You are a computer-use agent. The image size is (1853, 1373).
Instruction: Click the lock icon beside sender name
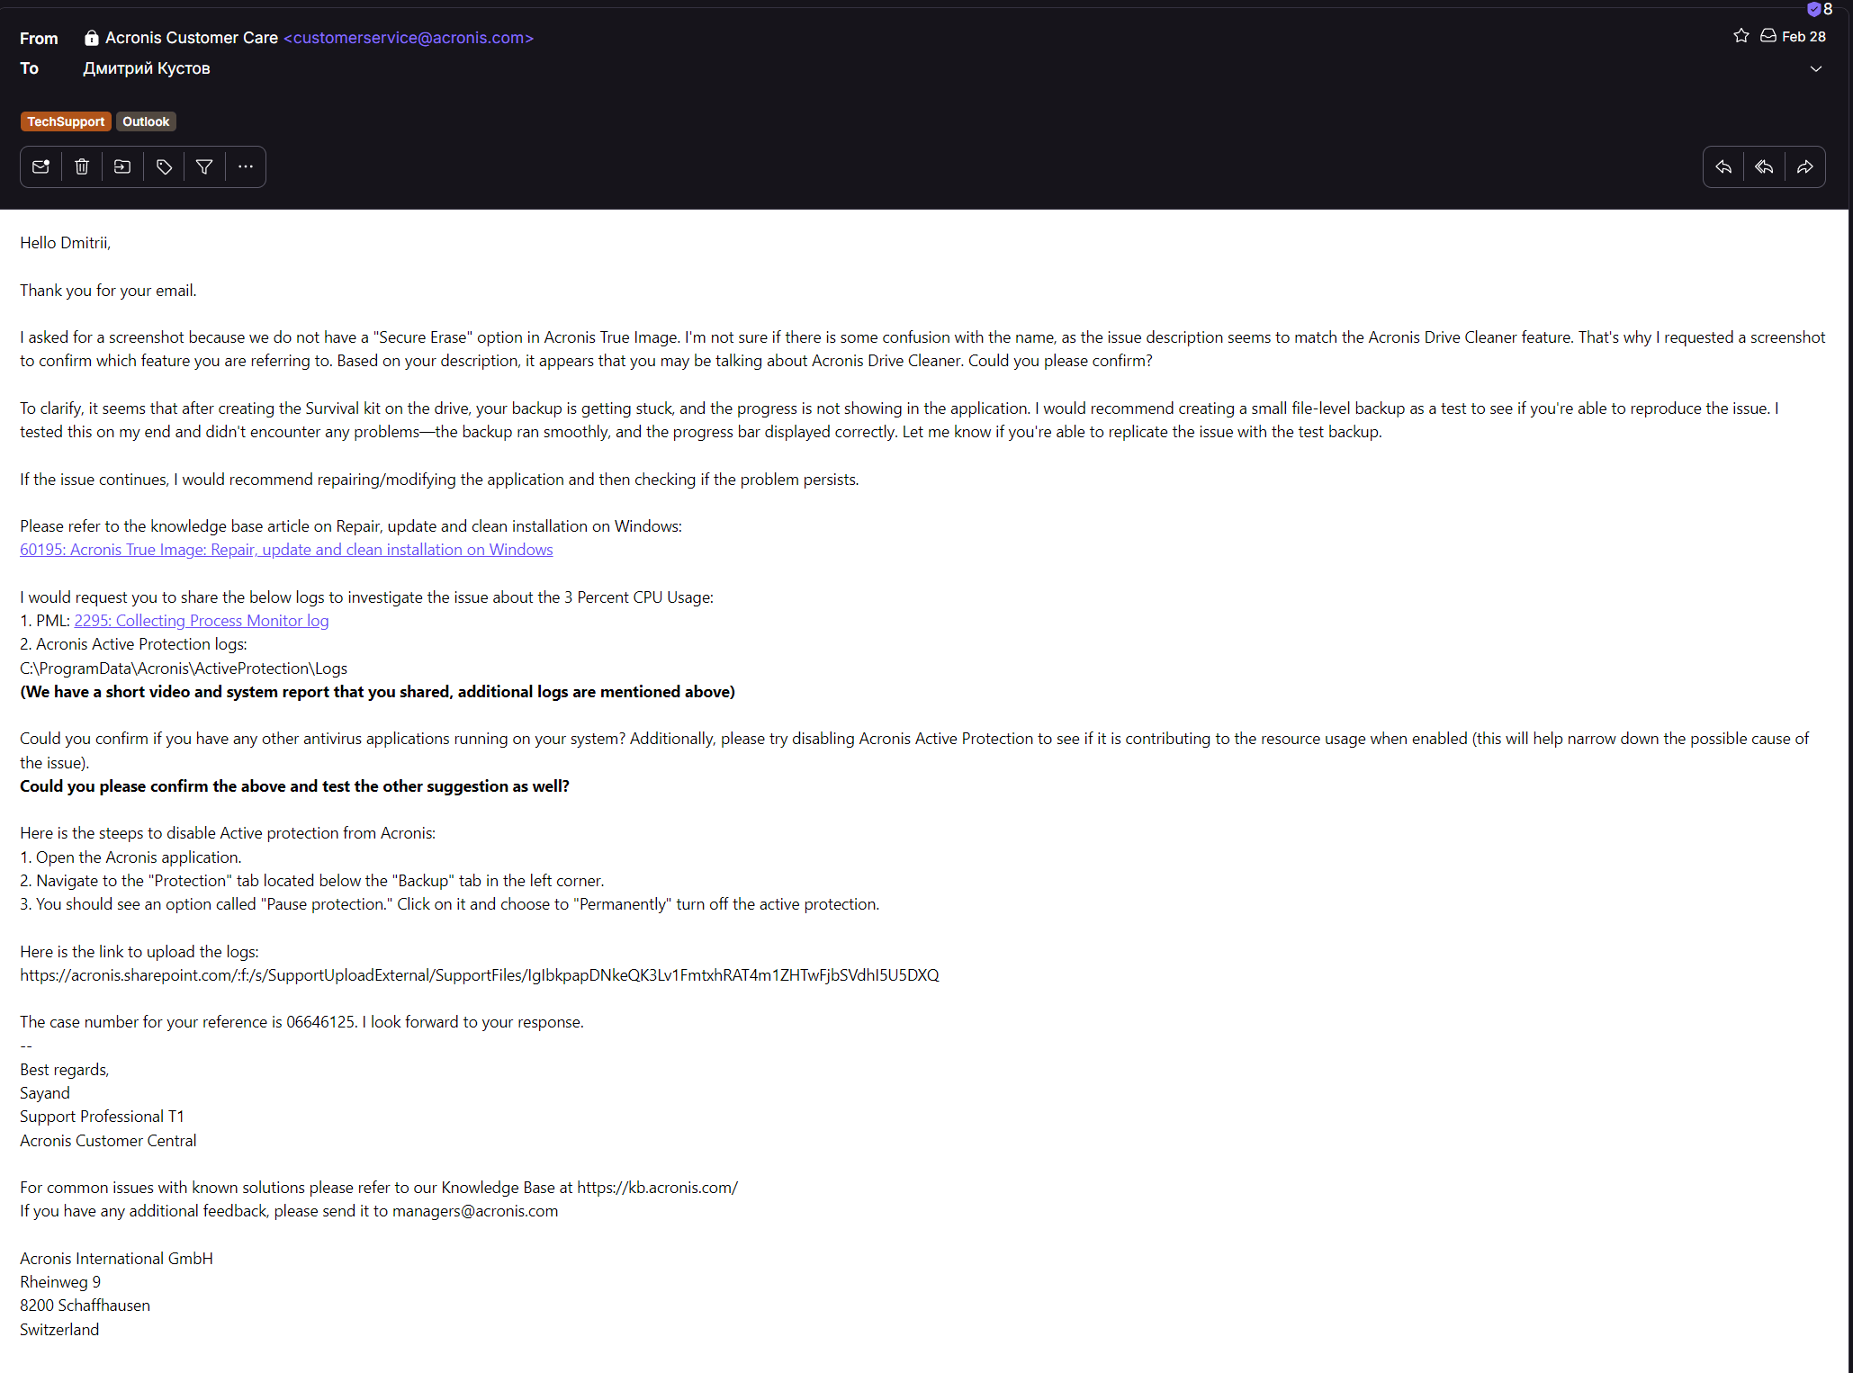click(92, 38)
